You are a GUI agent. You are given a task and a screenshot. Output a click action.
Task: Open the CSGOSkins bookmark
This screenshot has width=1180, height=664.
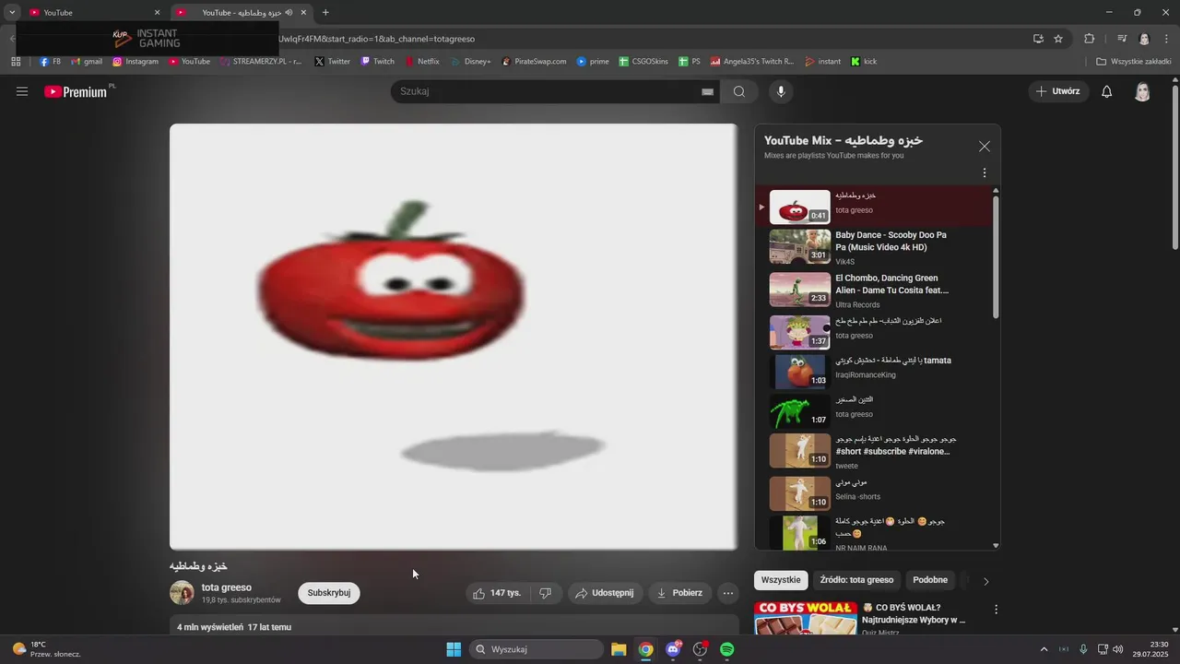point(643,62)
